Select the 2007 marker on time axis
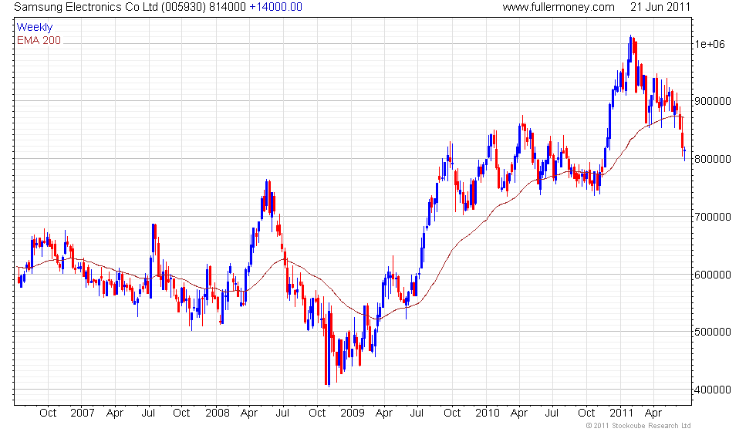Screen dimensions: 756x432 82,413
